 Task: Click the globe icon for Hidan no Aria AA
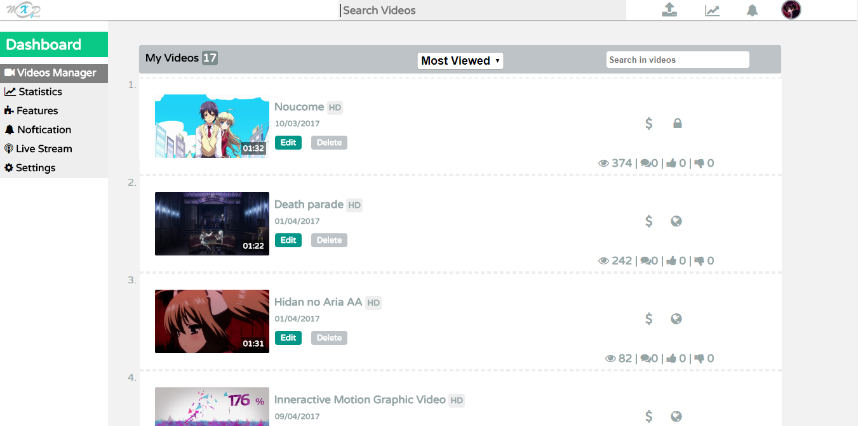click(676, 319)
